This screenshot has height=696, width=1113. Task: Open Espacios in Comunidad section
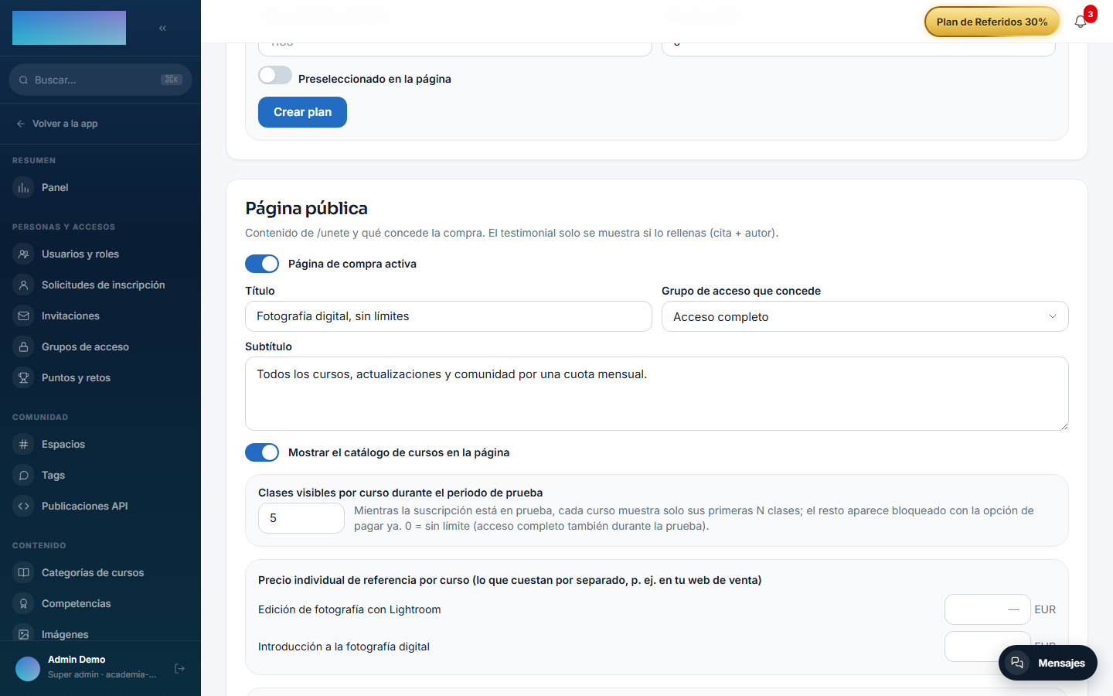point(100,445)
